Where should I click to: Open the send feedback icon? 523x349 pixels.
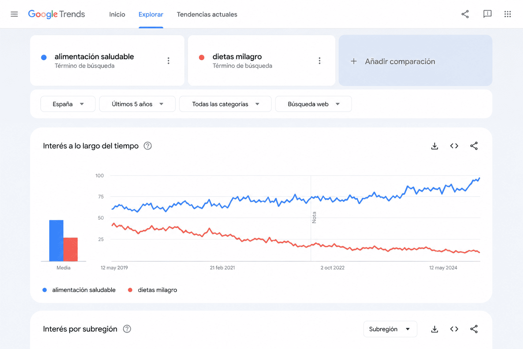[x=487, y=14]
